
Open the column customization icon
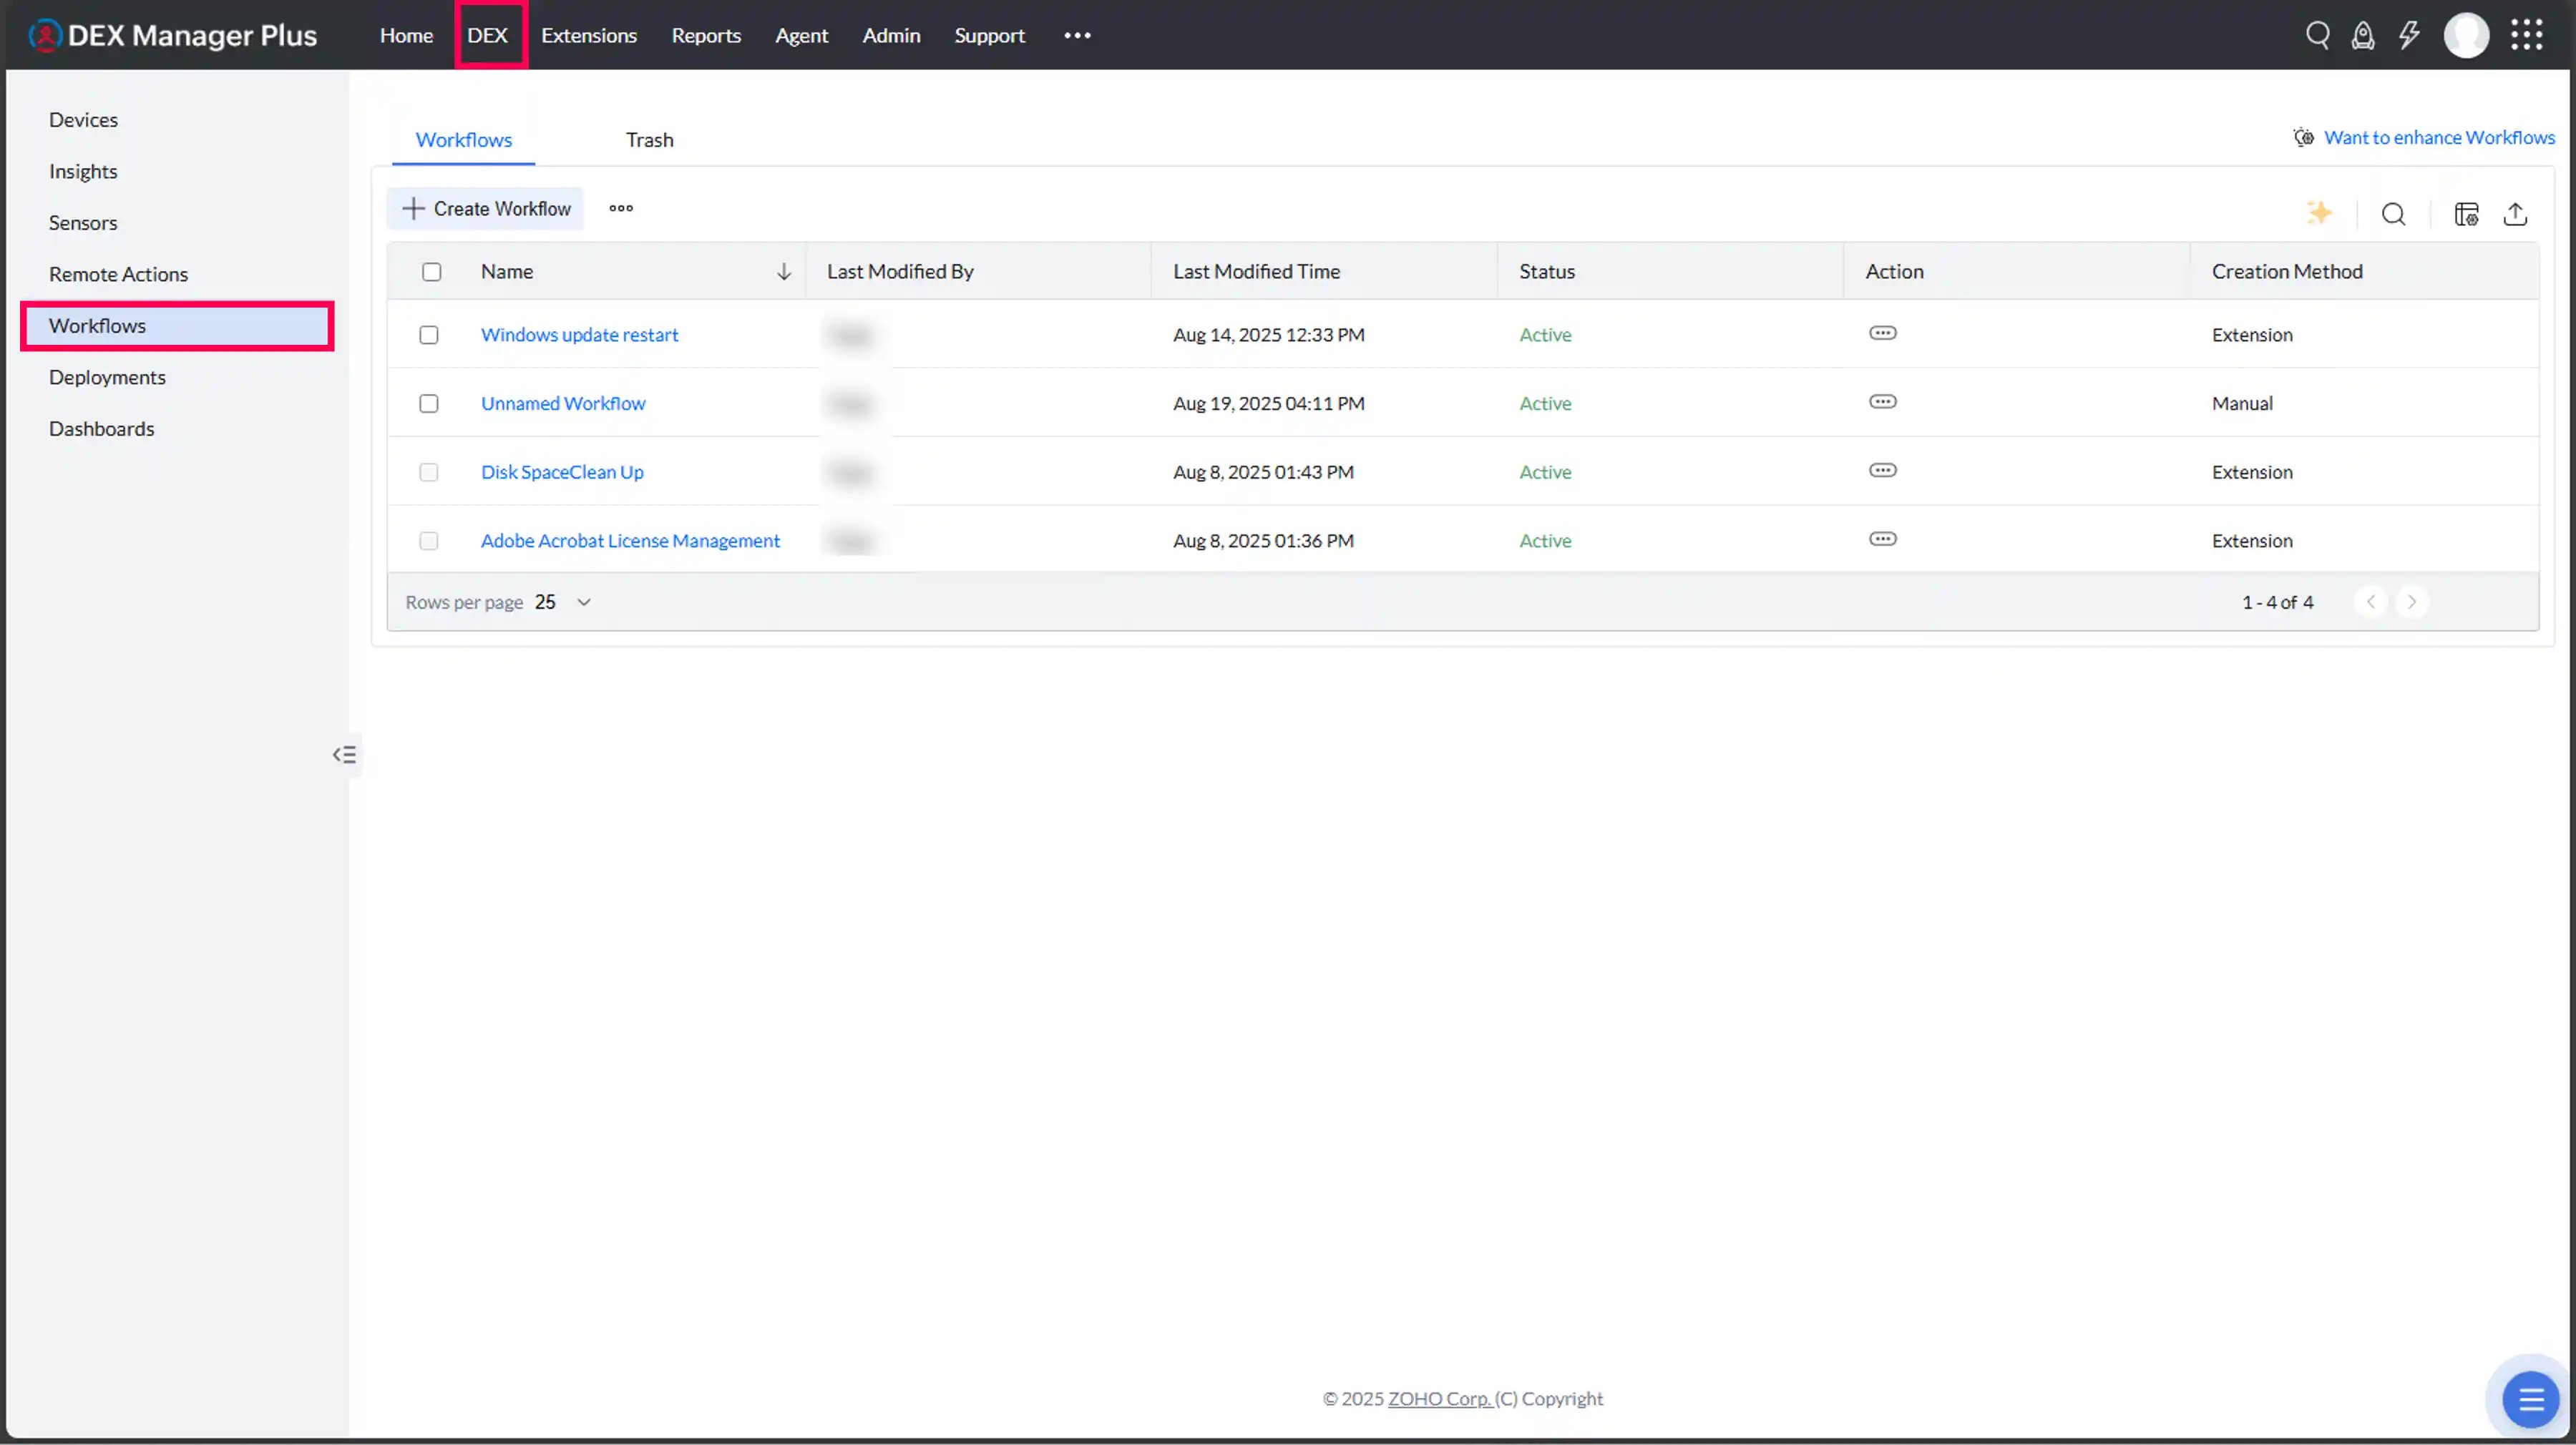point(2466,213)
